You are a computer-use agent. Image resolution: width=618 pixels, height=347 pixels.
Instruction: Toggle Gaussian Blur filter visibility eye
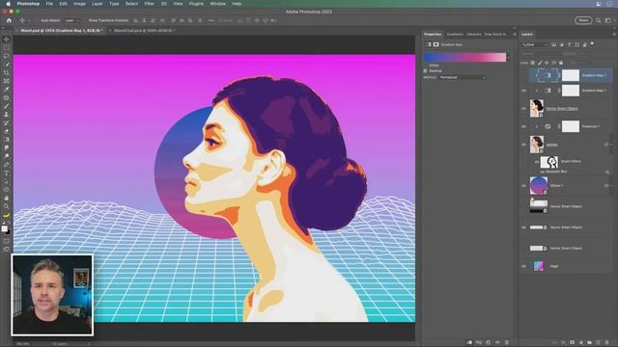click(543, 172)
